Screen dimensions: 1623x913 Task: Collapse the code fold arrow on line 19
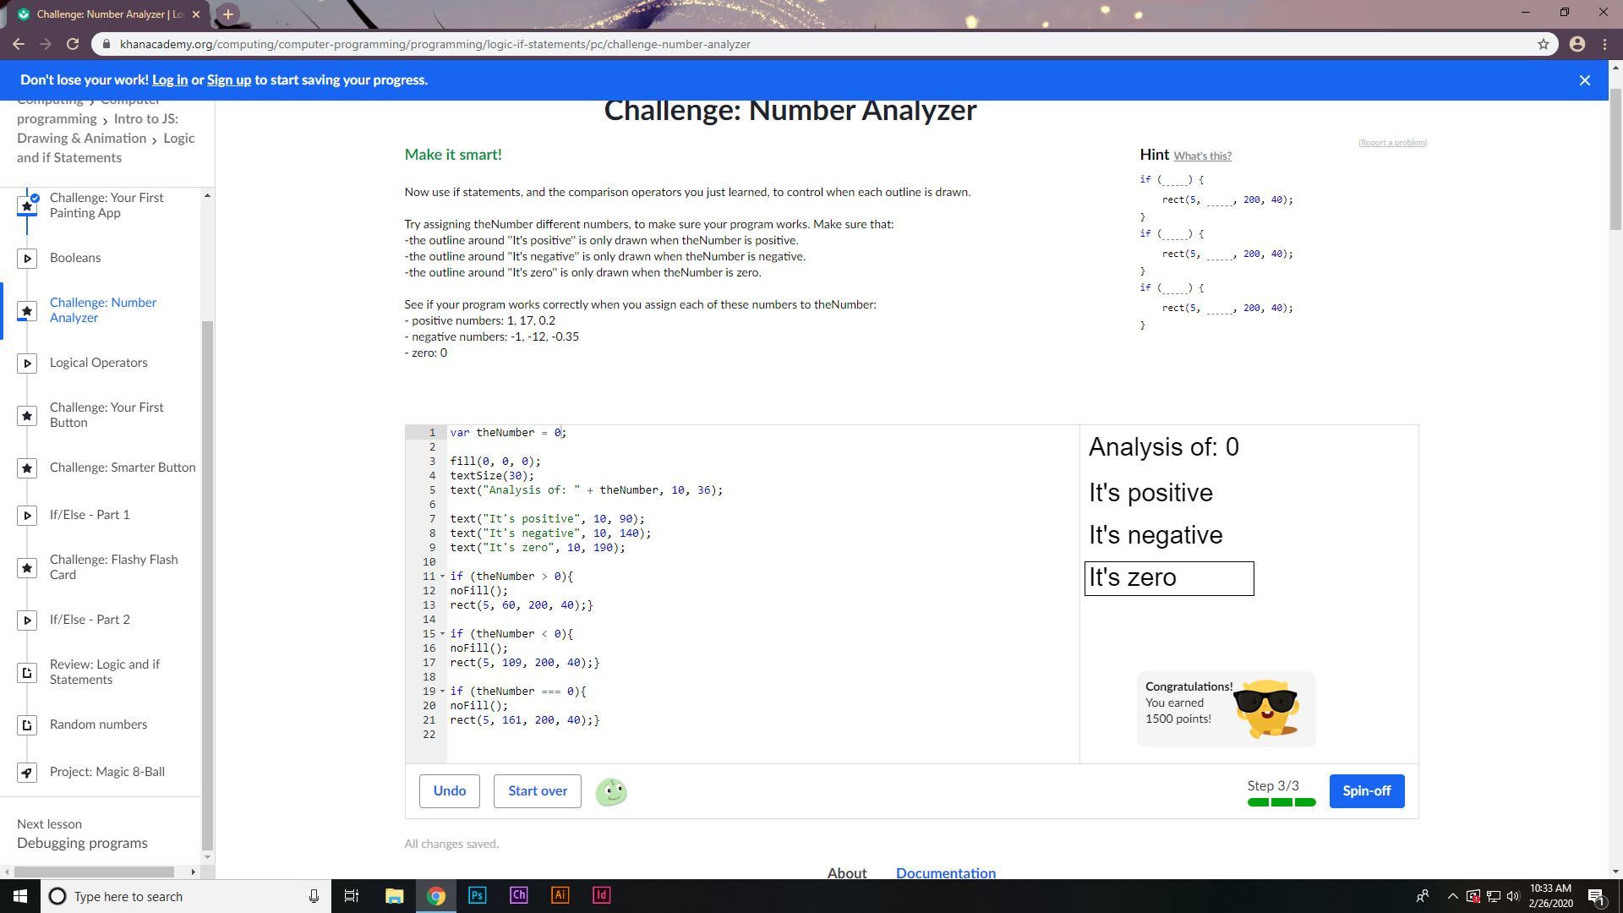pyautogui.click(x=442, y=692)
